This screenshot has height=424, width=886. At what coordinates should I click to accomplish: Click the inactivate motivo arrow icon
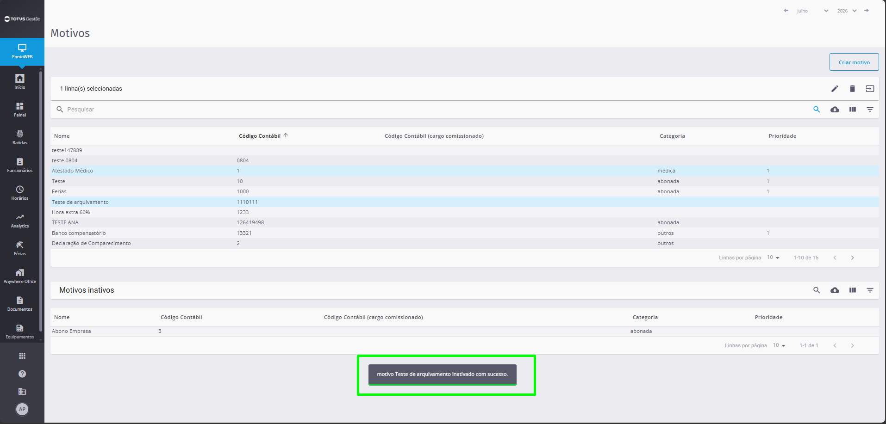click(870, 89)
